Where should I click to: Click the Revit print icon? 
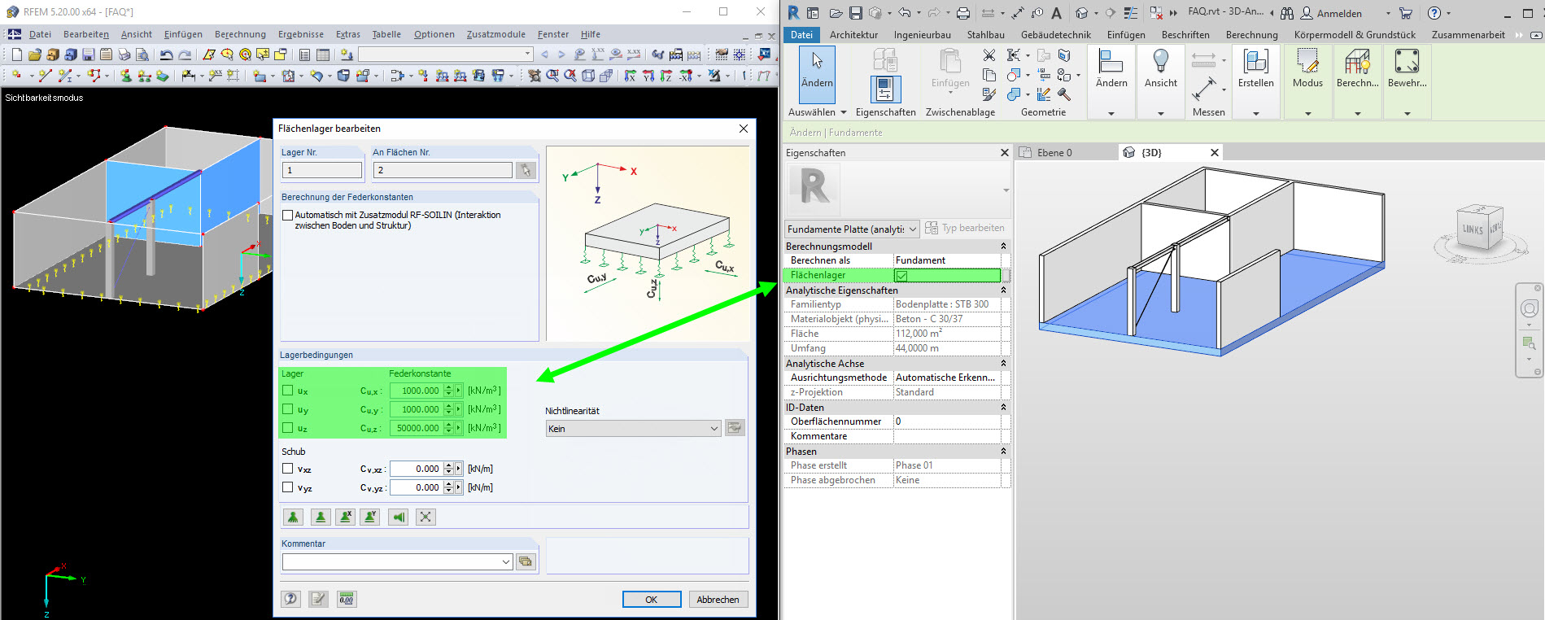[x=963, y=13]
